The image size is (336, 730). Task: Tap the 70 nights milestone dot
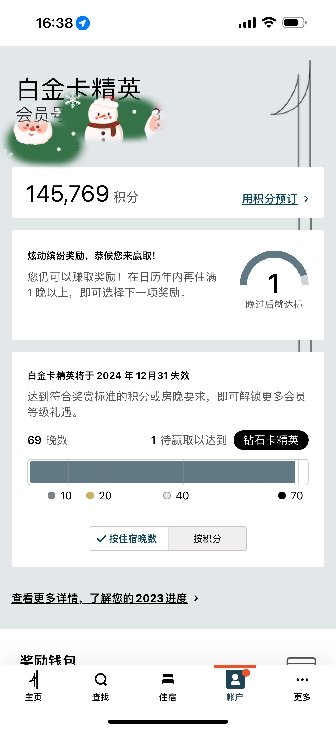282,495
